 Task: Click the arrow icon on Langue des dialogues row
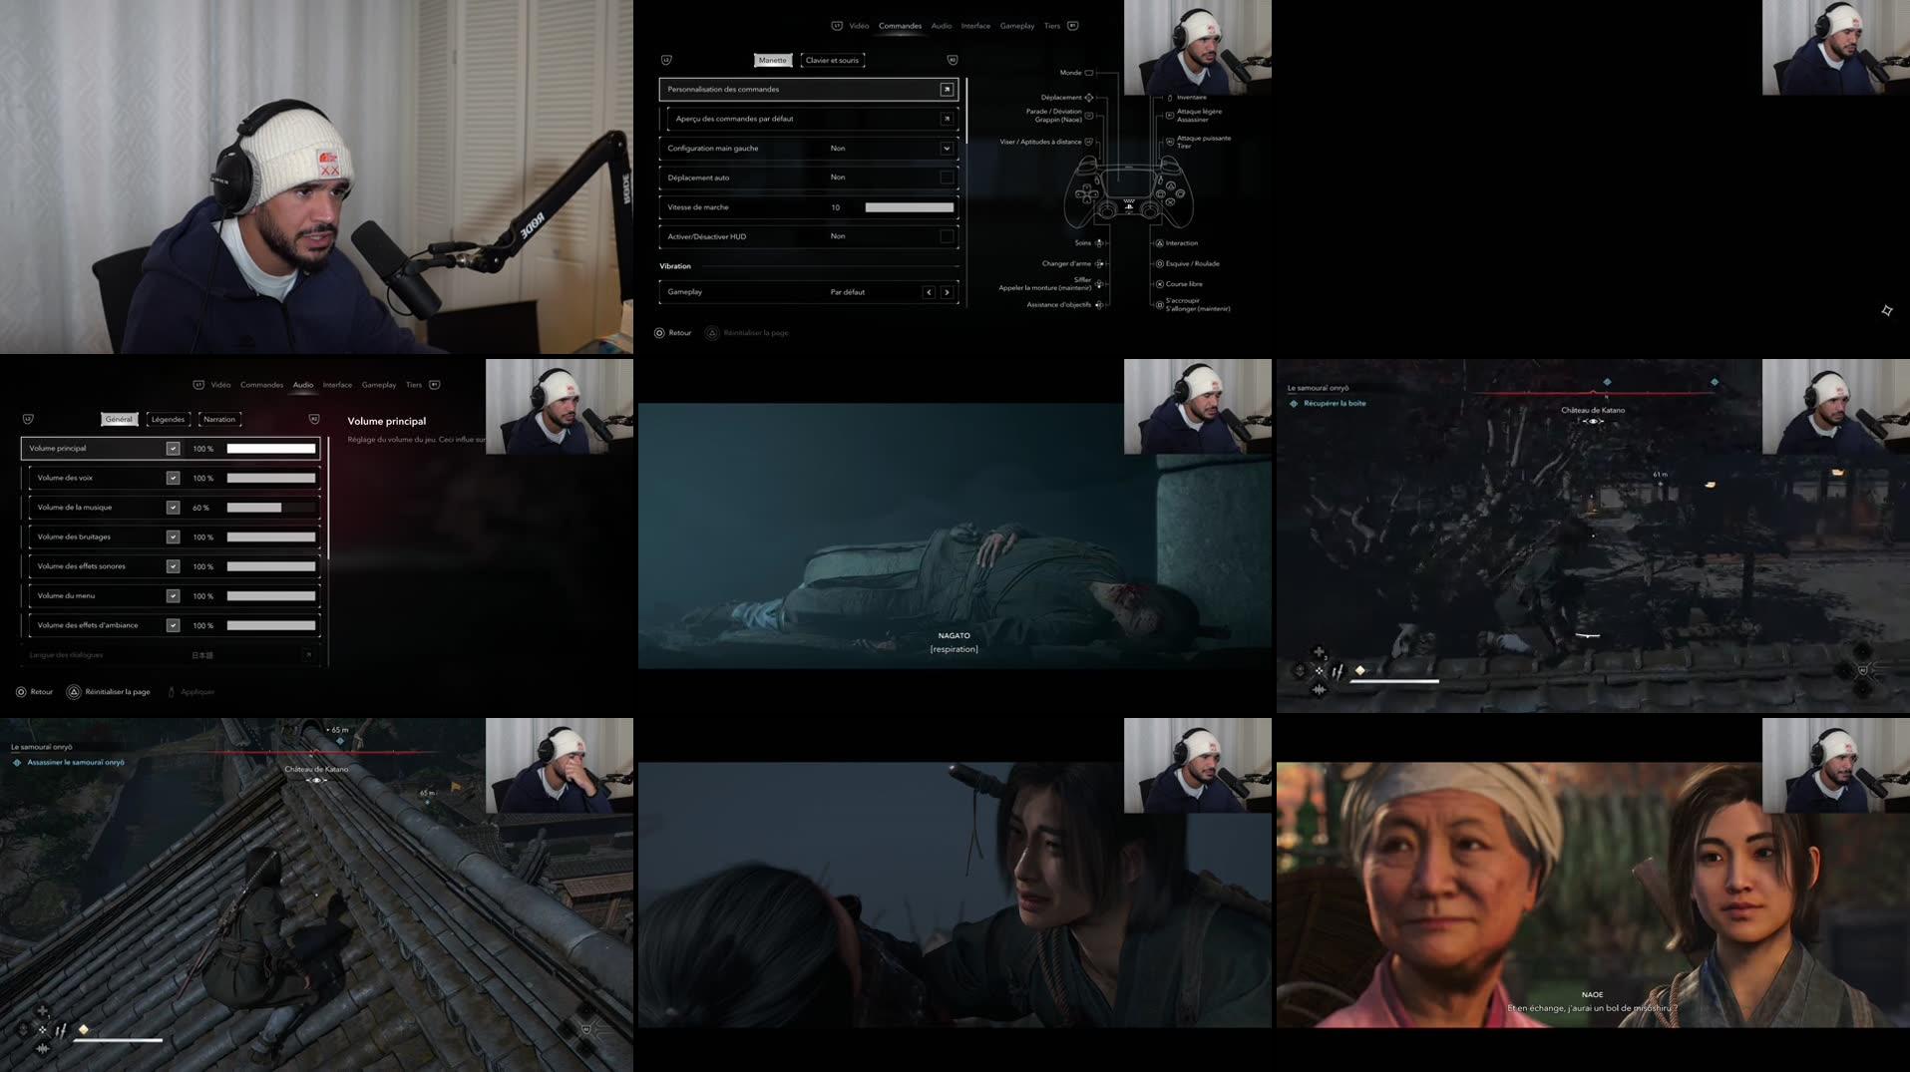pos(308,655)
